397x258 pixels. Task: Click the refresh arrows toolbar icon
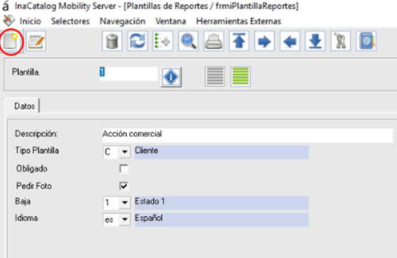pos(138,41)
